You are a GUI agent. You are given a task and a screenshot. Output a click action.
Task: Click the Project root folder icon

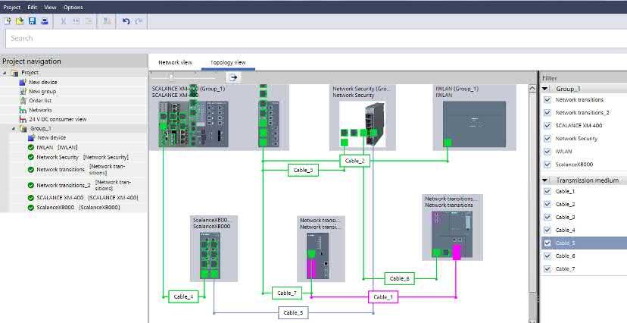tap(15, 73)
